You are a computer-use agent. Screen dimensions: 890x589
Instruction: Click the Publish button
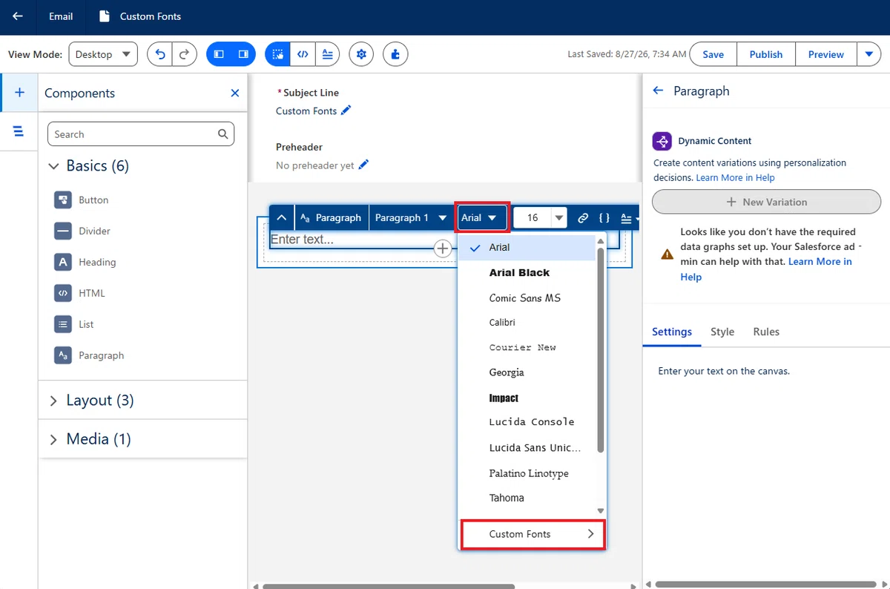766,54
